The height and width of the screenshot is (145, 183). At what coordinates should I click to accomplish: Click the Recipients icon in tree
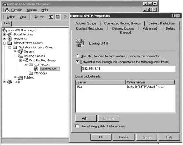coord(10,39)
